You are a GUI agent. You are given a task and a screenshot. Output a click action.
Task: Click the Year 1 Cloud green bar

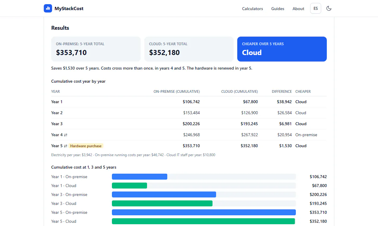click(x=129, y=186)
